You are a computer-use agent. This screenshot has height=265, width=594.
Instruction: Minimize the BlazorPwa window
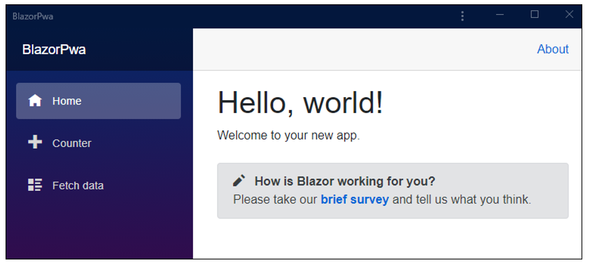click(500, 15)
